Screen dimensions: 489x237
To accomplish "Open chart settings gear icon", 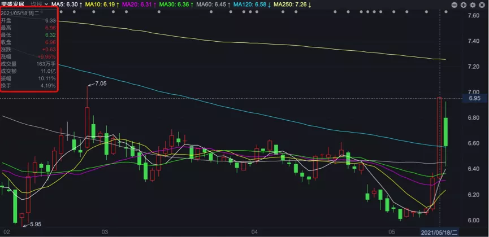I will click(x=473, y=5).
